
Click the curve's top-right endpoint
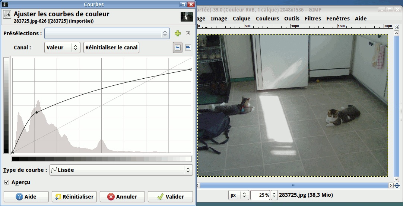coord(191,69)
